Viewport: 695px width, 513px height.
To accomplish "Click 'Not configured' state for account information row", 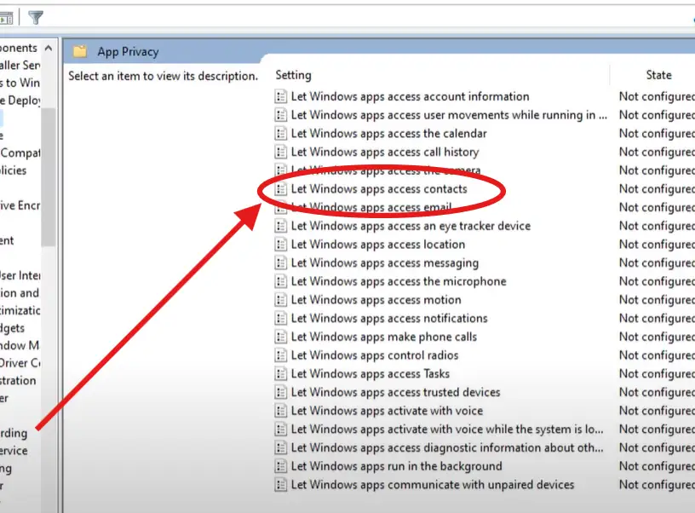I will [x=657, y=96].
